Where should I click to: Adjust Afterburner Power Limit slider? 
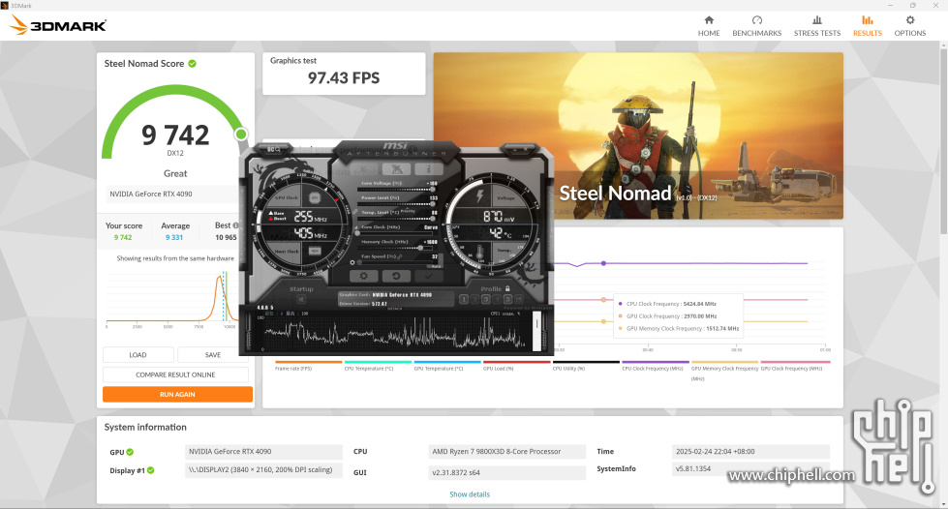tap(396, 204)
